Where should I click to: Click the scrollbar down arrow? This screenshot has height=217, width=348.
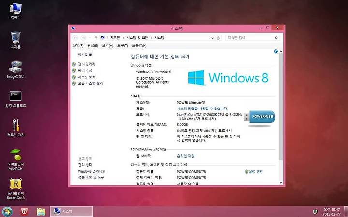(x=281, y=183)
